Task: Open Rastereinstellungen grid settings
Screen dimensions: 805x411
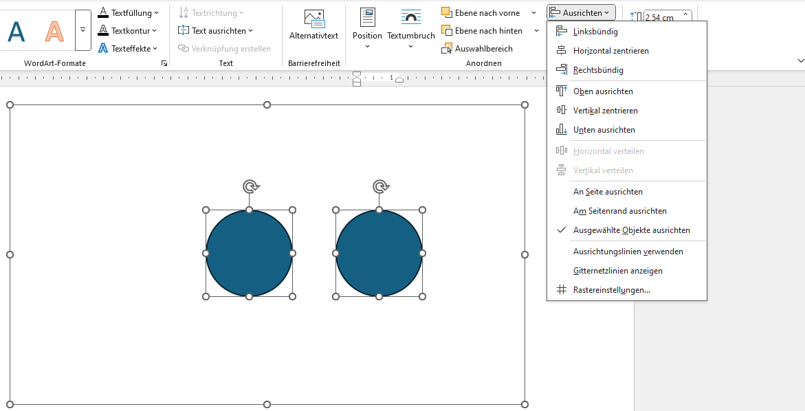Action: tap(626, 290)
